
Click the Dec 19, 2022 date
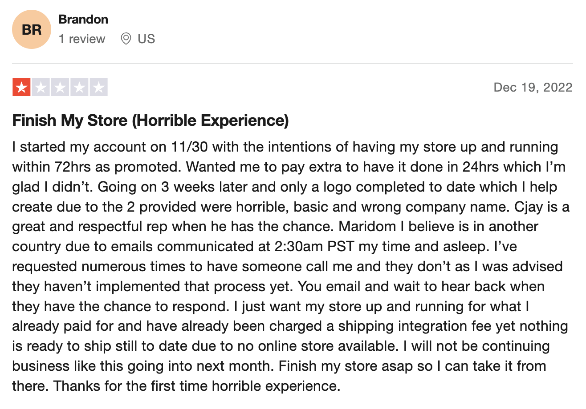click(x=533, y=87)
